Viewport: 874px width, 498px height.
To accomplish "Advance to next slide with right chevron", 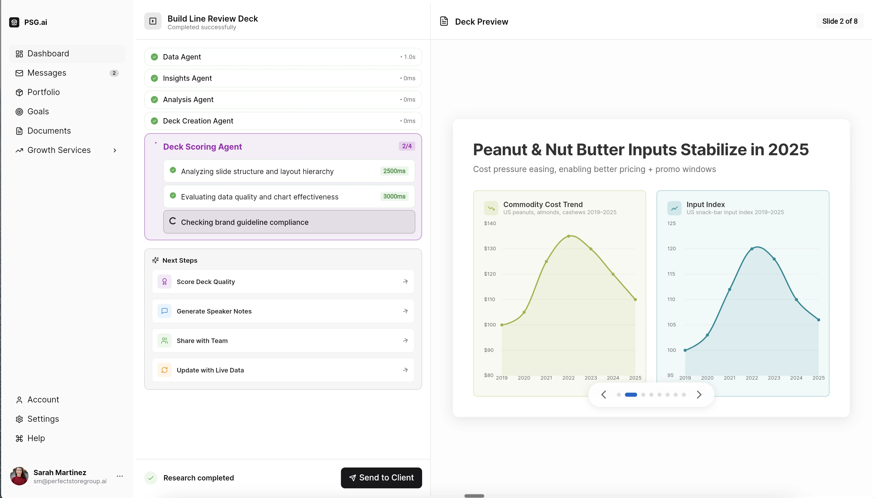I will click(x=699, y=394).
